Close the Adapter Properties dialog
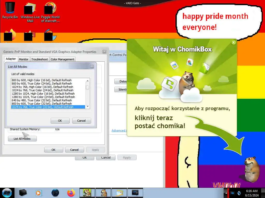 (105, 52)
